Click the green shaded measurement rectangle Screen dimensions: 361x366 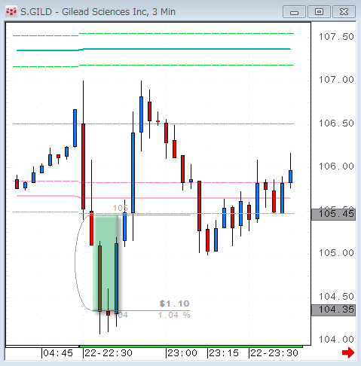[106, 263]
